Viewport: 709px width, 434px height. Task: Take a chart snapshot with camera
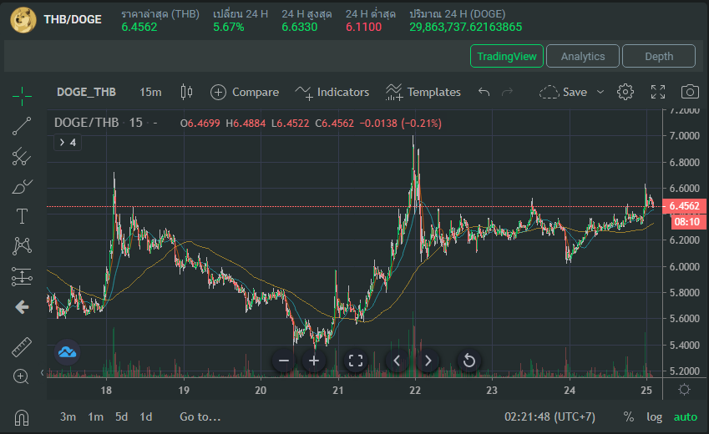[x=690, y=92]
